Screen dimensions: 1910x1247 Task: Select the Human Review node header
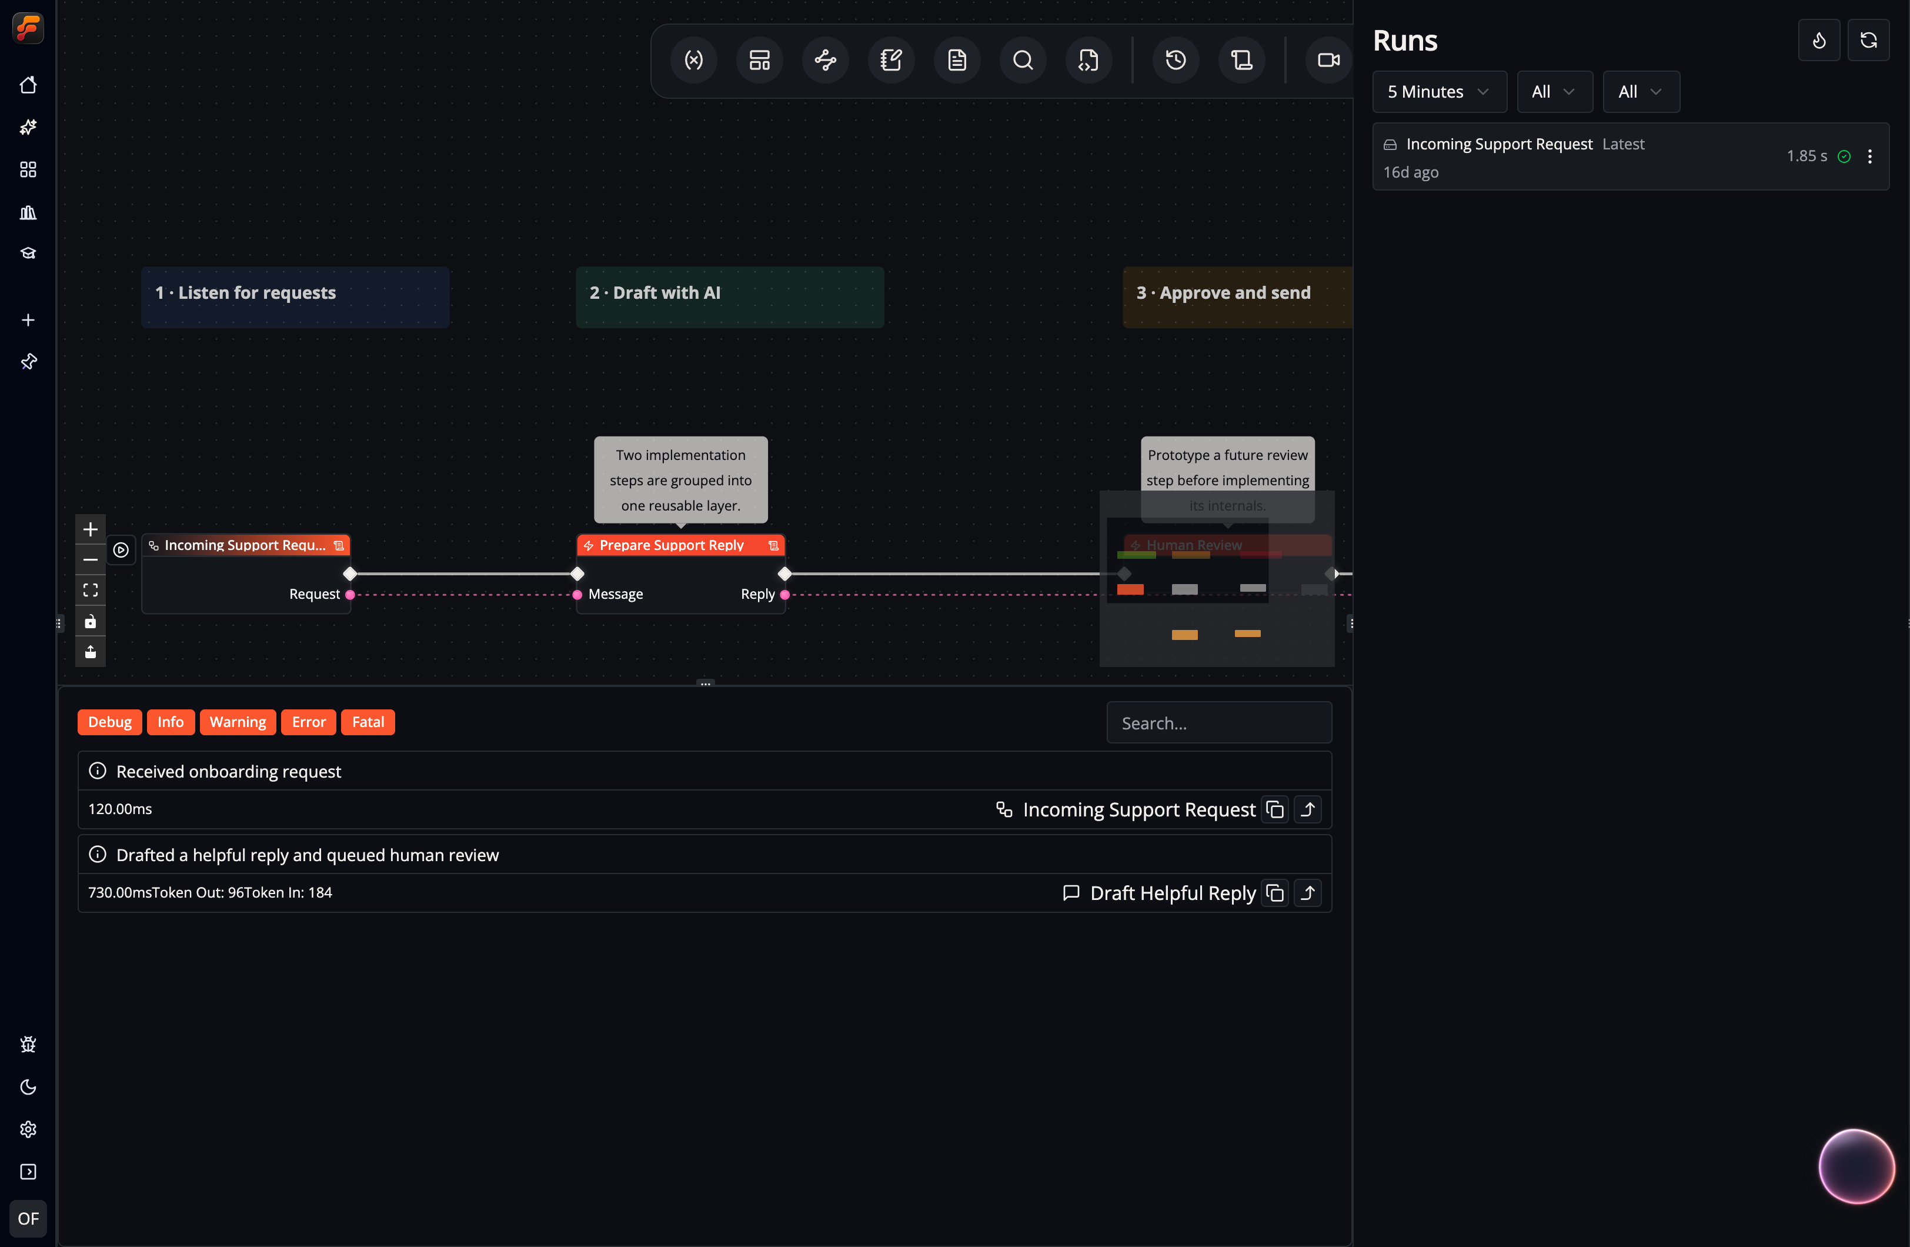(x=1227, y=545)
